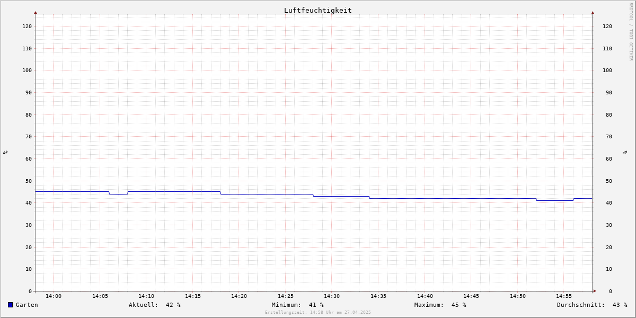The height and width of the screenshot is (318, 636).
Task: Click the 14:40 time axis label
Action: tap(425, 296)
